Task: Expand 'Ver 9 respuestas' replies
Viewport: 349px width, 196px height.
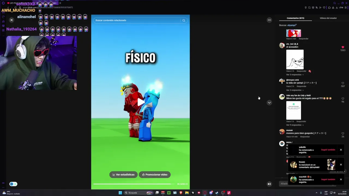Action: click(x=295, y=125)
